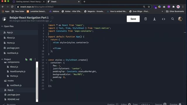Toggle the Devices panel

[x=160, y=104]
